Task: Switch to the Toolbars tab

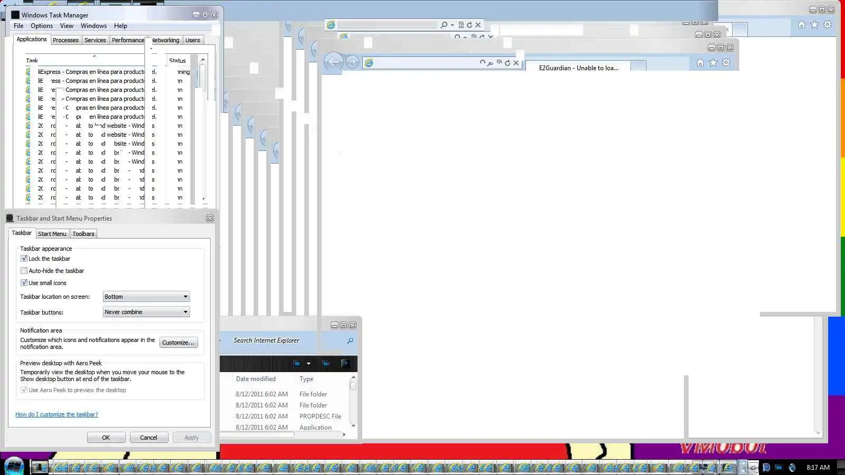Action: [83, 234]
